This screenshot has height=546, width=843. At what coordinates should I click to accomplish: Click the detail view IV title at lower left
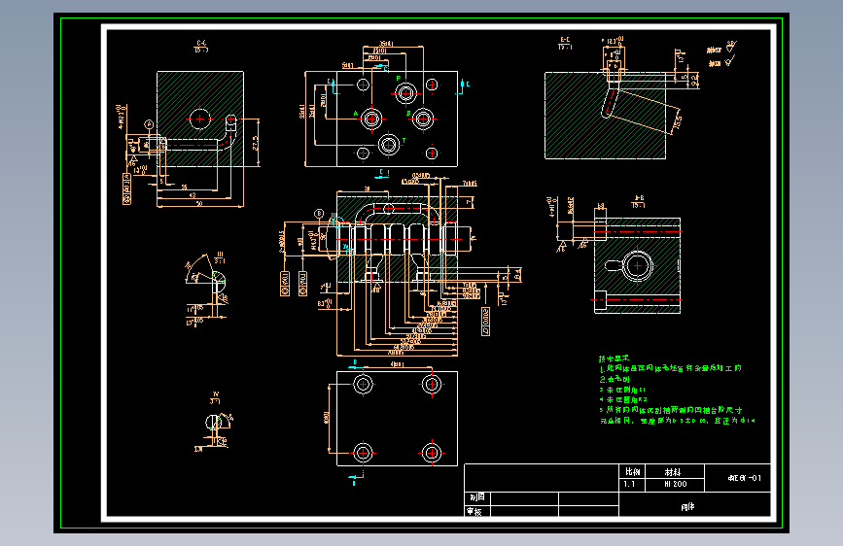point(215,397)
